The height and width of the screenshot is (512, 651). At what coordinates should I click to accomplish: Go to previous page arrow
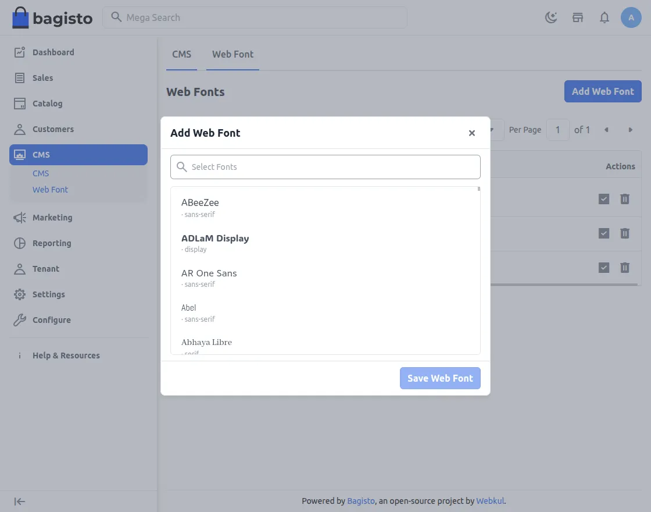(606, 130)
